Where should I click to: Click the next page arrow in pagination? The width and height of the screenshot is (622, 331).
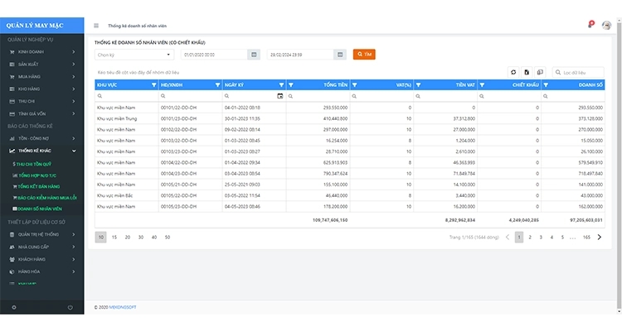pyautogui.click(x=600, y=237)
